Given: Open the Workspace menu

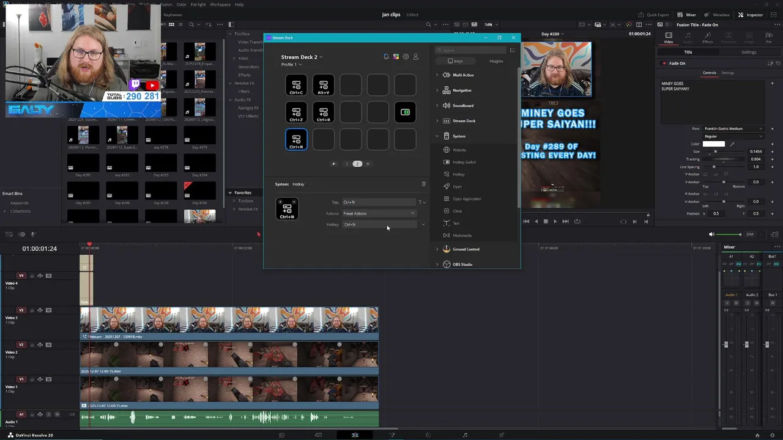Looking at the screenshot, I should 220,4.
